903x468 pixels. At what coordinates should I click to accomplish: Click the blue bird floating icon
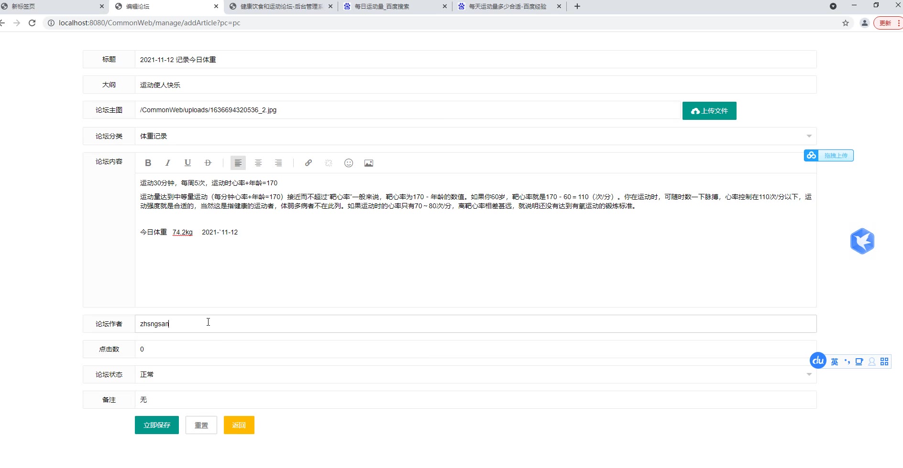click(862, 241)
